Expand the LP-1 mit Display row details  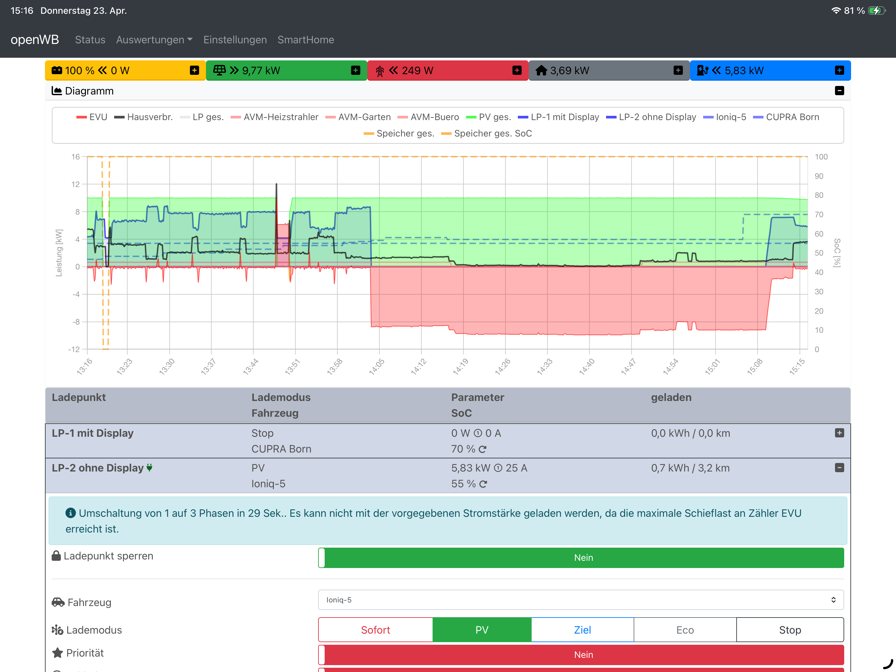[x=839, y=433]
